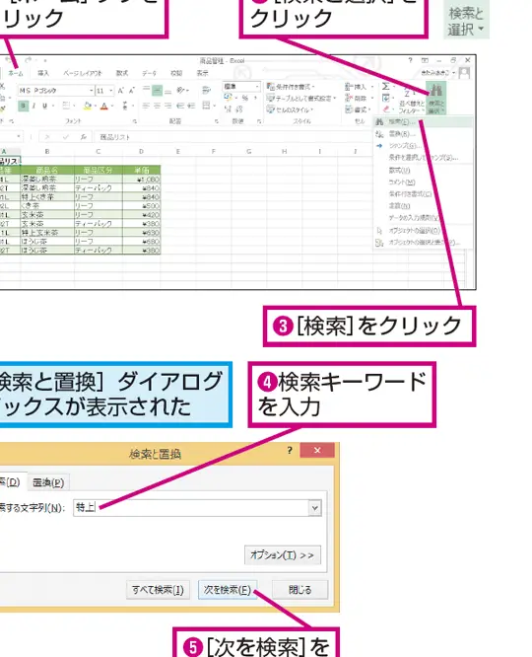Click the text orientation icon
The height and width of the screenshot is (657, 532).
point(180,90)
